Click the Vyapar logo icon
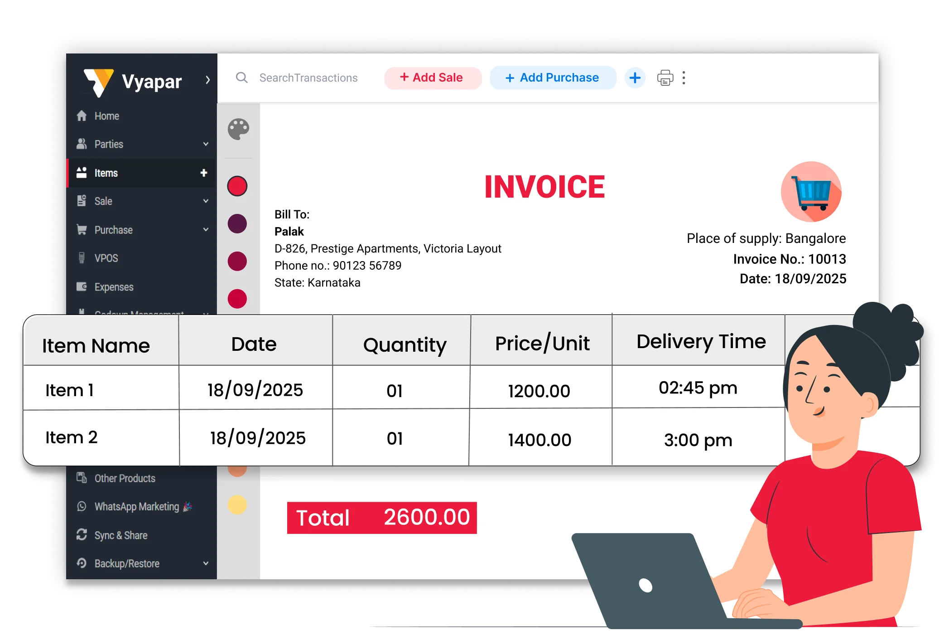The width and height of the screenshot is (944, 640). point(99,82)
